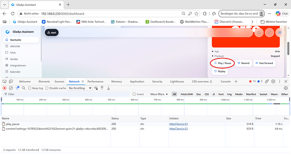This screenshot has width=291, height=156.
Task: Click Play / Pause button
Action: 223,63
